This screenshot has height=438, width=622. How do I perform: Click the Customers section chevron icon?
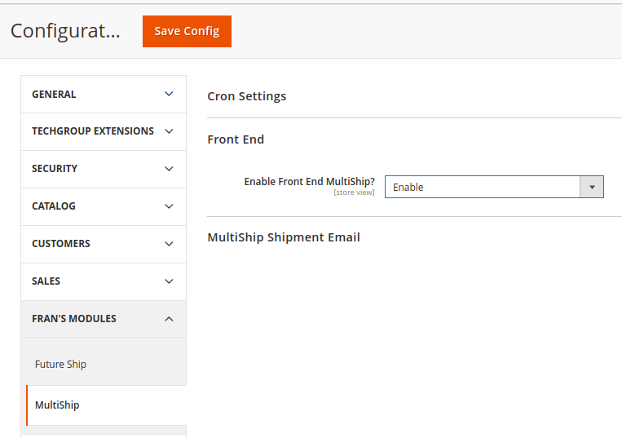tap(169, 244)
